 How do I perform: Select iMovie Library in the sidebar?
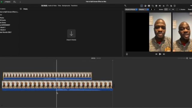coord(3,22)
